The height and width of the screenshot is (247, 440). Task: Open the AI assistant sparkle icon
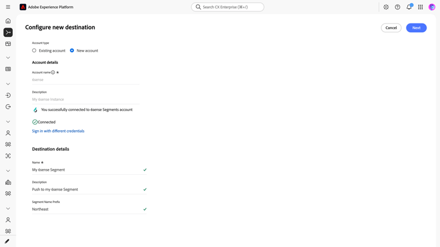(386, 7)
